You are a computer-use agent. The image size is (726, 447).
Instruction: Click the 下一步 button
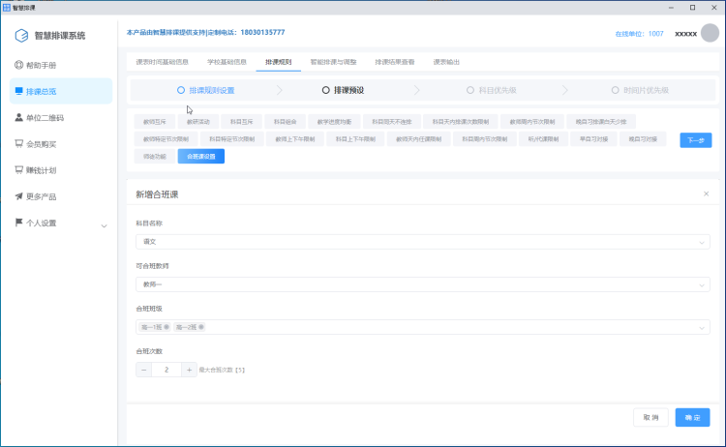695,140
